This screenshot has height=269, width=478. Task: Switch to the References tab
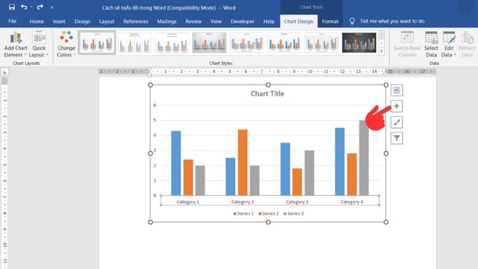pyautogui.click(x=136, y=21)
